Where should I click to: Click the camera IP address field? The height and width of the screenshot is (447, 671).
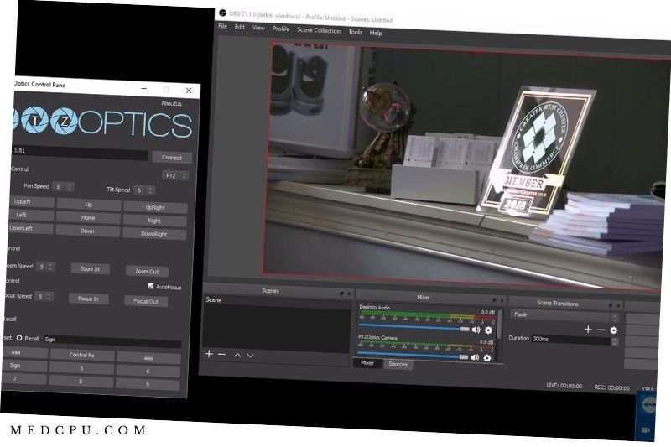coord(79,153)
